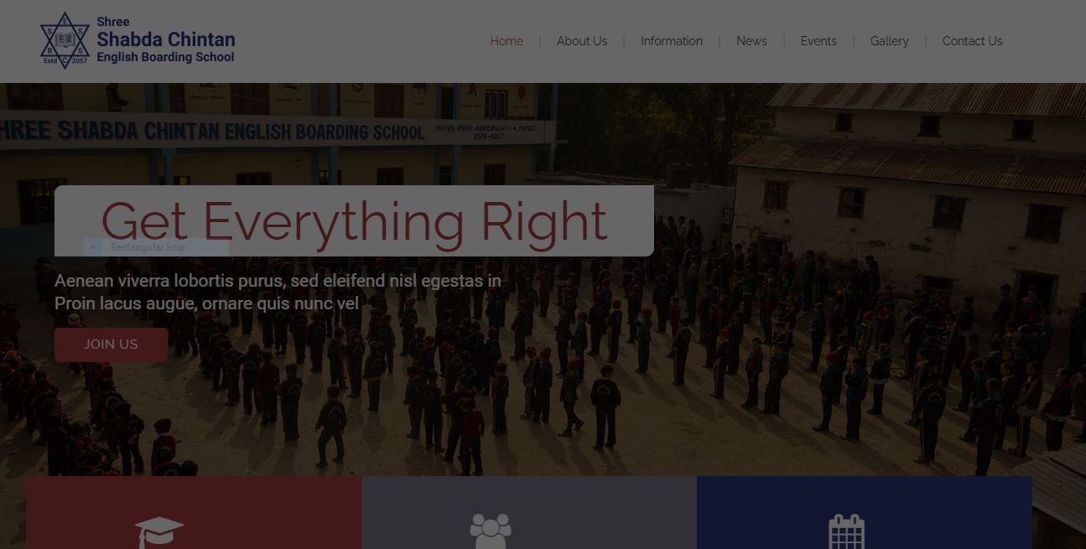
Task: Click the Aenean viverra lobortis subtitle text
Action: pyautogui.click(x=278, y=292)
